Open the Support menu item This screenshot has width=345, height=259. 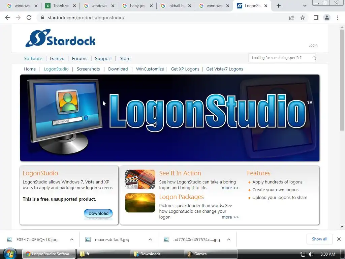tap(103, 58)
